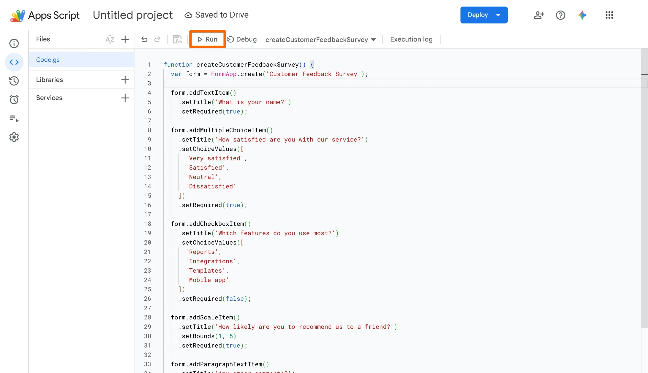This screenshot has height=373, width=648.
Task: Open Project History clock icon
Action: point(14,81)
